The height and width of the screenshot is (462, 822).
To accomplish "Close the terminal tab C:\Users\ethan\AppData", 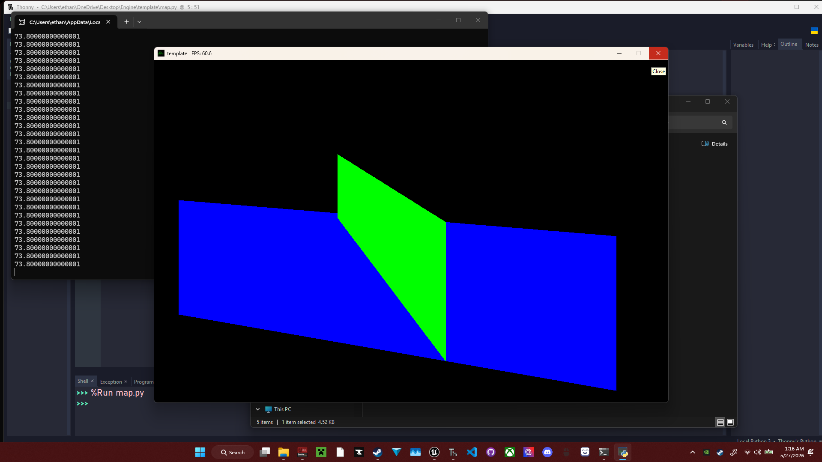I will tap(108, 22).
